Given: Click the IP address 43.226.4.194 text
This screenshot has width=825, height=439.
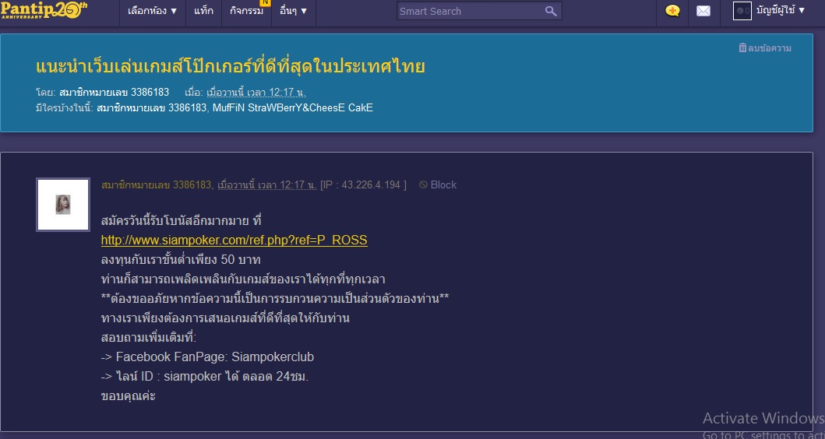Looking at the screenshot, I should (371, 185).
